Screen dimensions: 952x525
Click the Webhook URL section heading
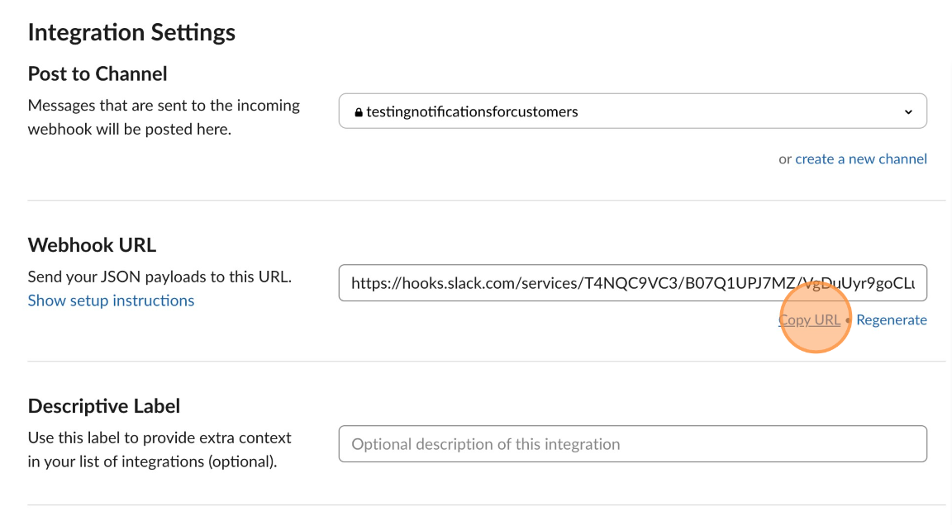coord(93,245)
